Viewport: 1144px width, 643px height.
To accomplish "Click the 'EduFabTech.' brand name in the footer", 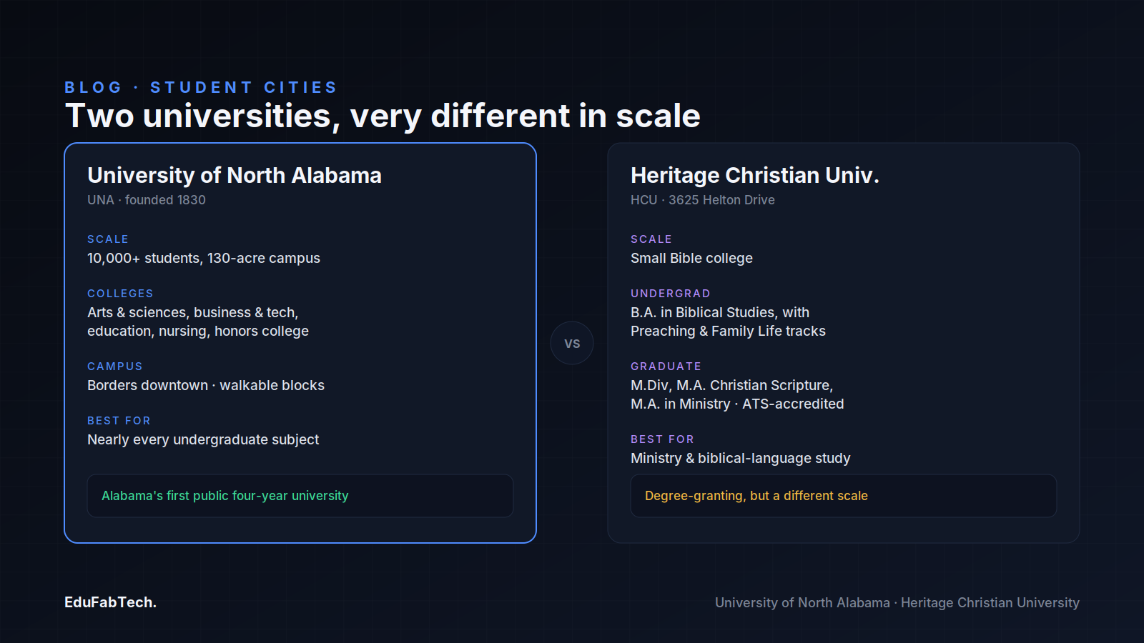I will point(110,602).
